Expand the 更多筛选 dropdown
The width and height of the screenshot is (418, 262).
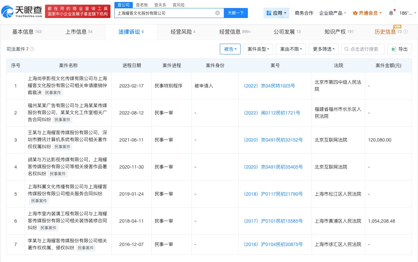(323, 49)
